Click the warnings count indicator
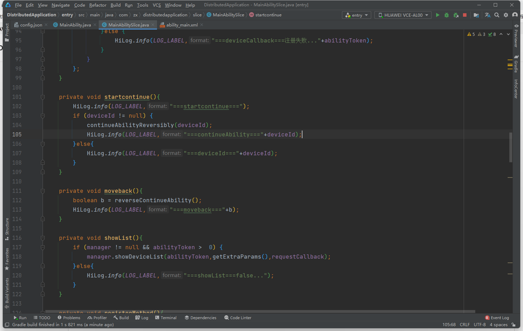This screenshot has height=331, width=523. click(471, 34)
